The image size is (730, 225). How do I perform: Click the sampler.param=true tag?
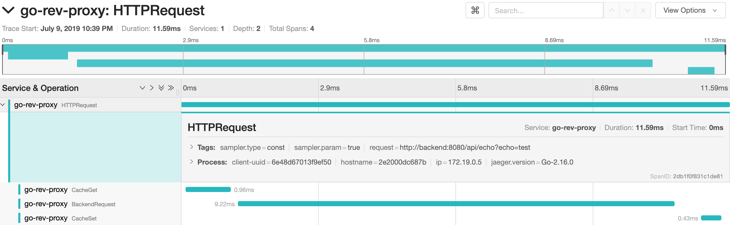pos(327,148)
